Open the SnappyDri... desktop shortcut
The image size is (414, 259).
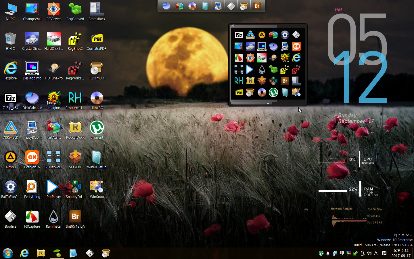click(75, 190)
